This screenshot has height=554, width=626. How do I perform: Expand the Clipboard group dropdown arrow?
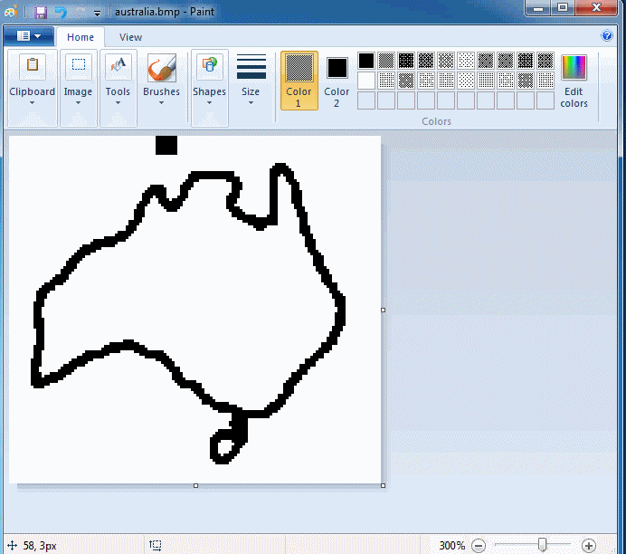pyautogui.click(x=33, y=103)
